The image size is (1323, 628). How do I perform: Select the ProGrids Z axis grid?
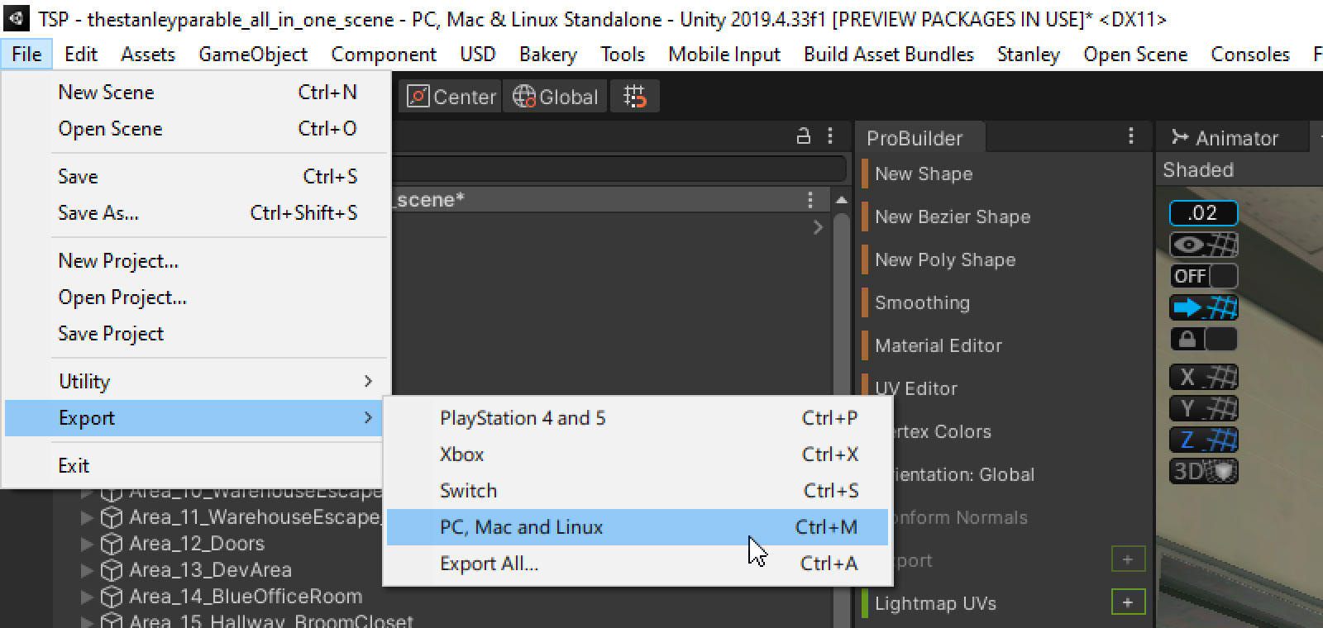pos(1203,440)
